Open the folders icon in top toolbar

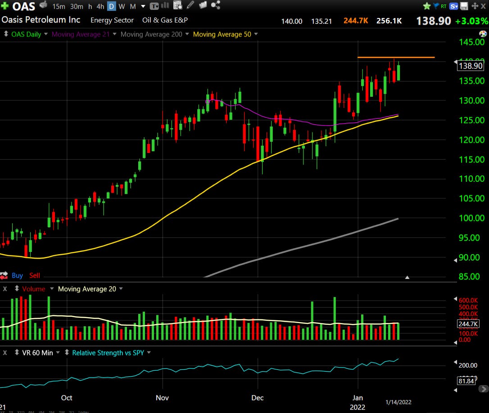click(x=203, y=4)
